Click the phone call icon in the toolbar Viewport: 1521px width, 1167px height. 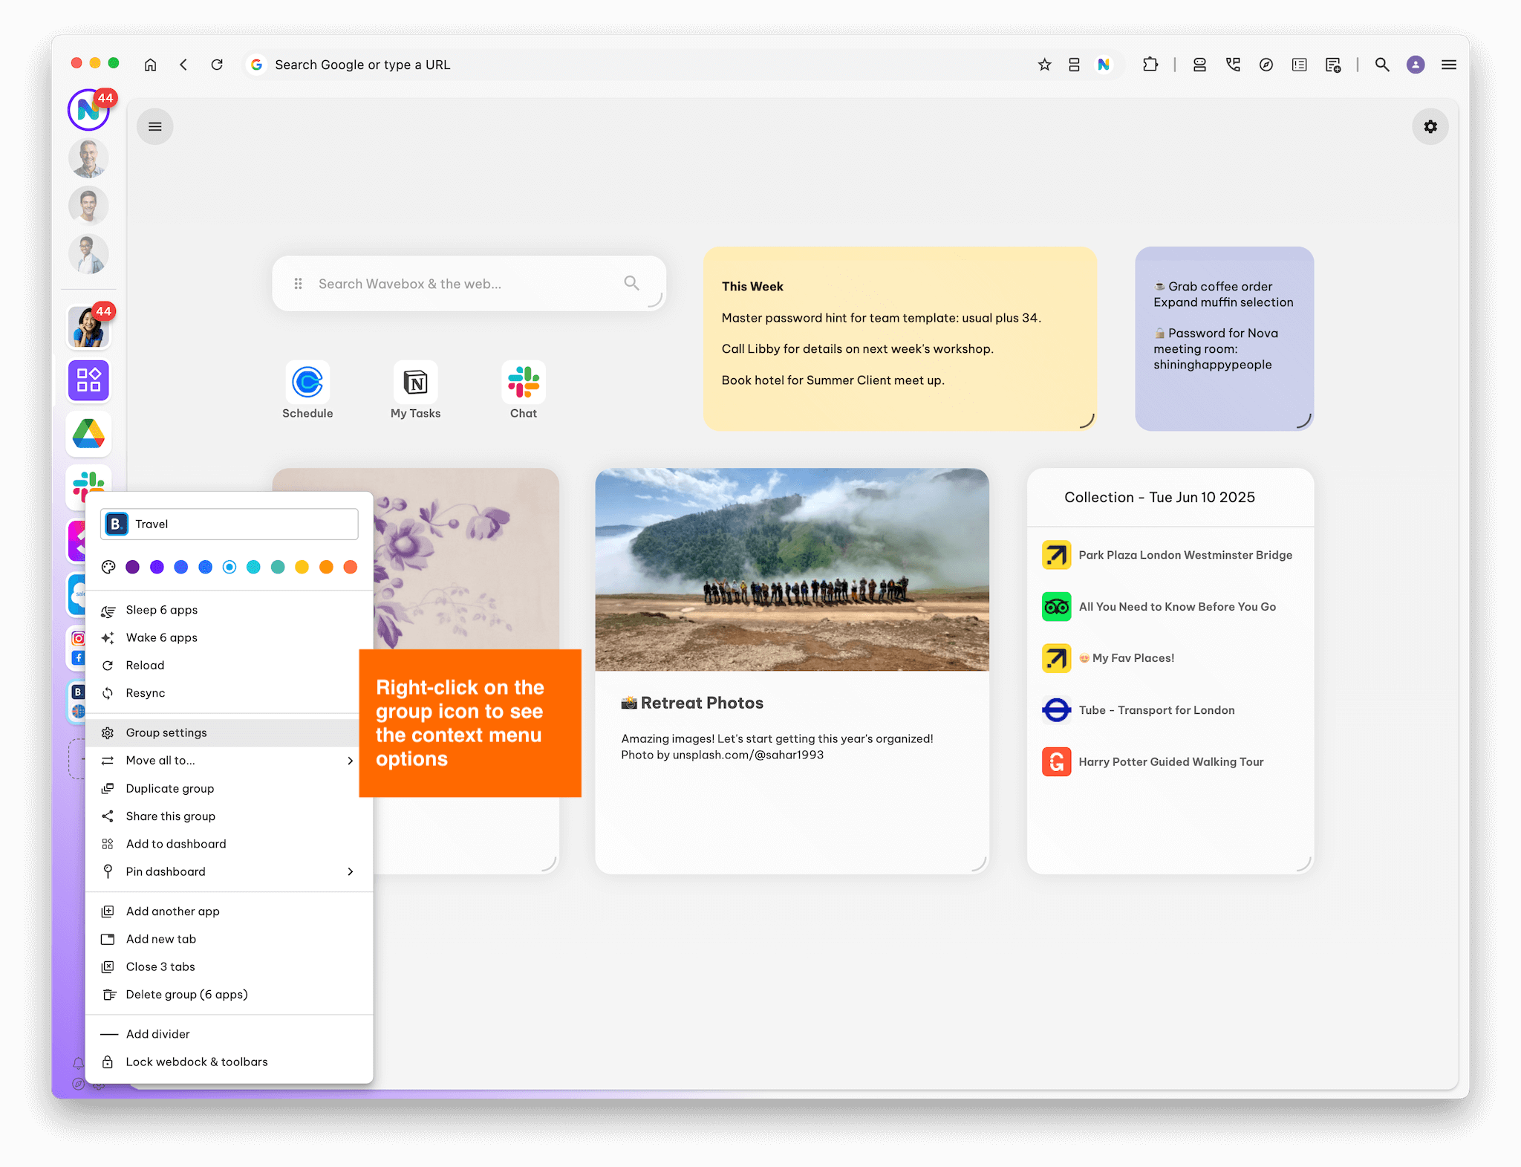pos(1233,65)
